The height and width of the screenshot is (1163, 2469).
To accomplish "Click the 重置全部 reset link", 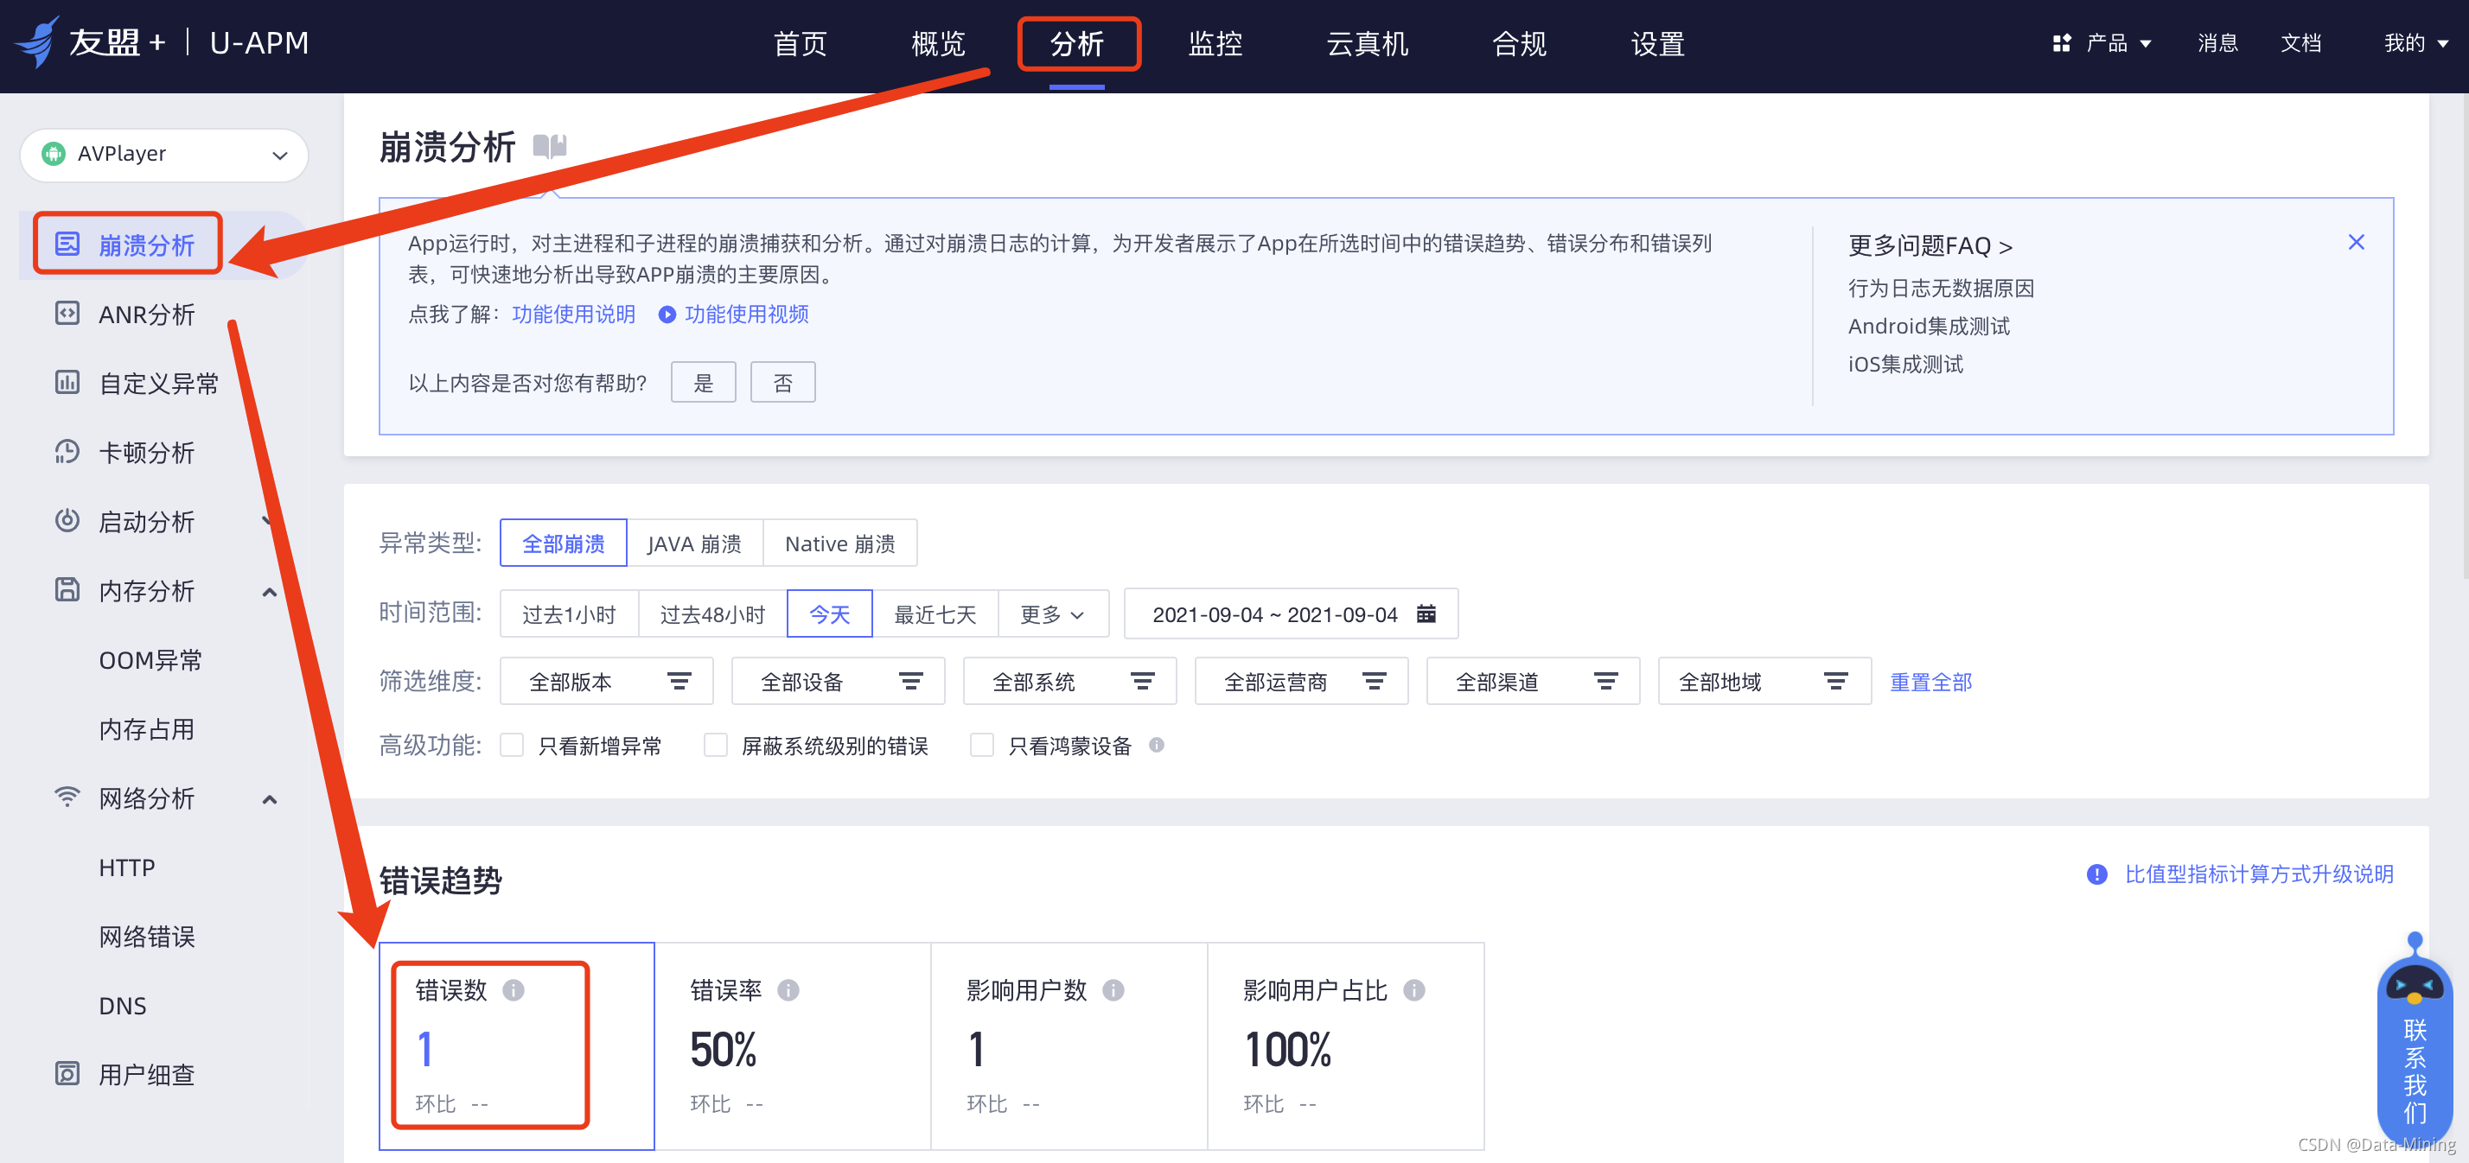I will 1930,681.
